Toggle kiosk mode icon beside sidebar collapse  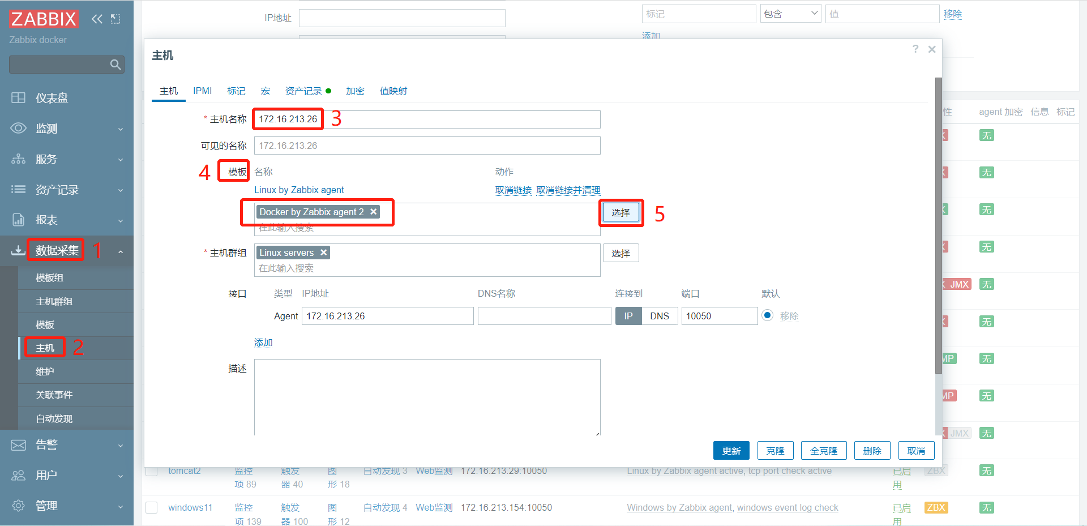point(115,19)
